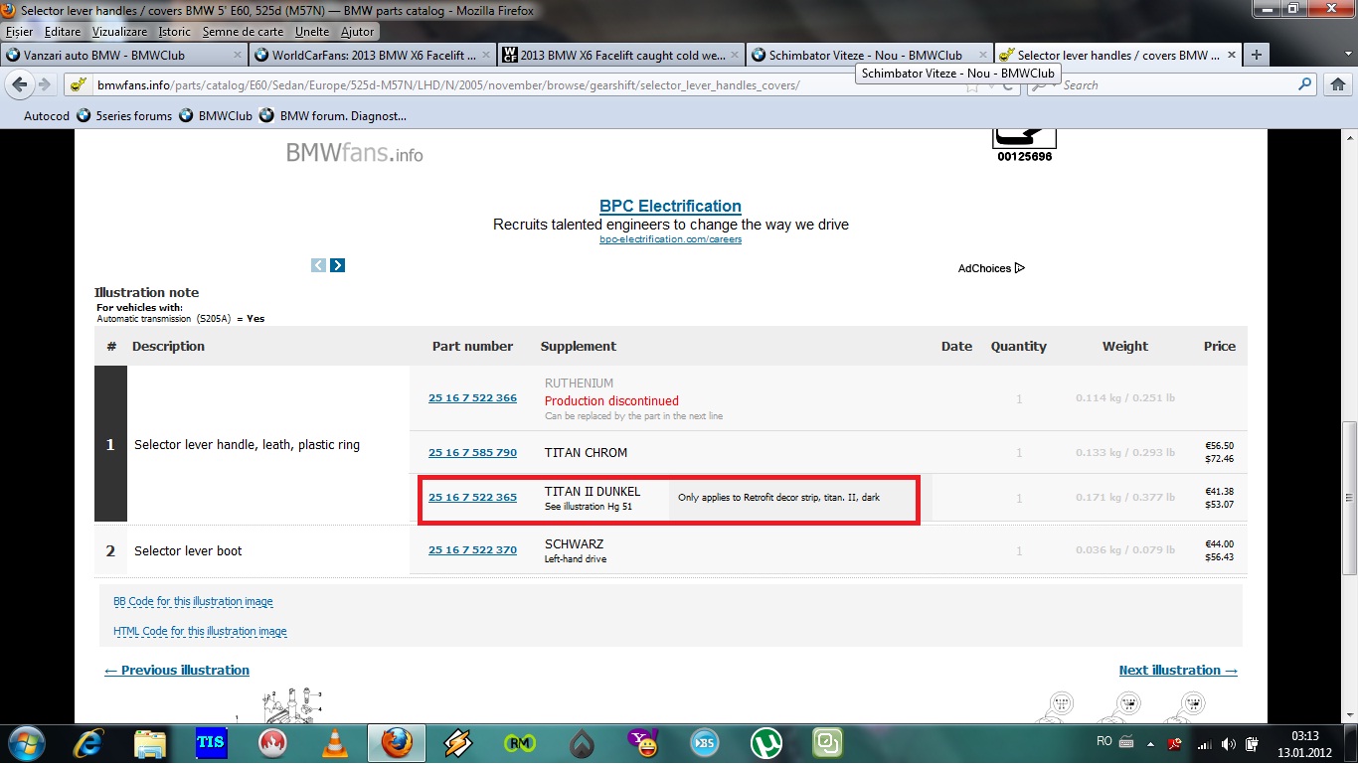Open the Windows Start button
The width and height of the screenshot is (1358, 766).
(26, 744)
